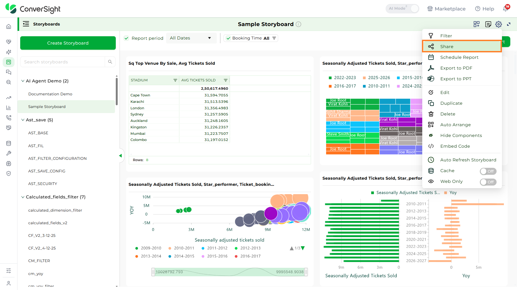Toggle the Web Only switch
Image resolution: width=517 pixels, height=290 pixels.
pos(488,182)
